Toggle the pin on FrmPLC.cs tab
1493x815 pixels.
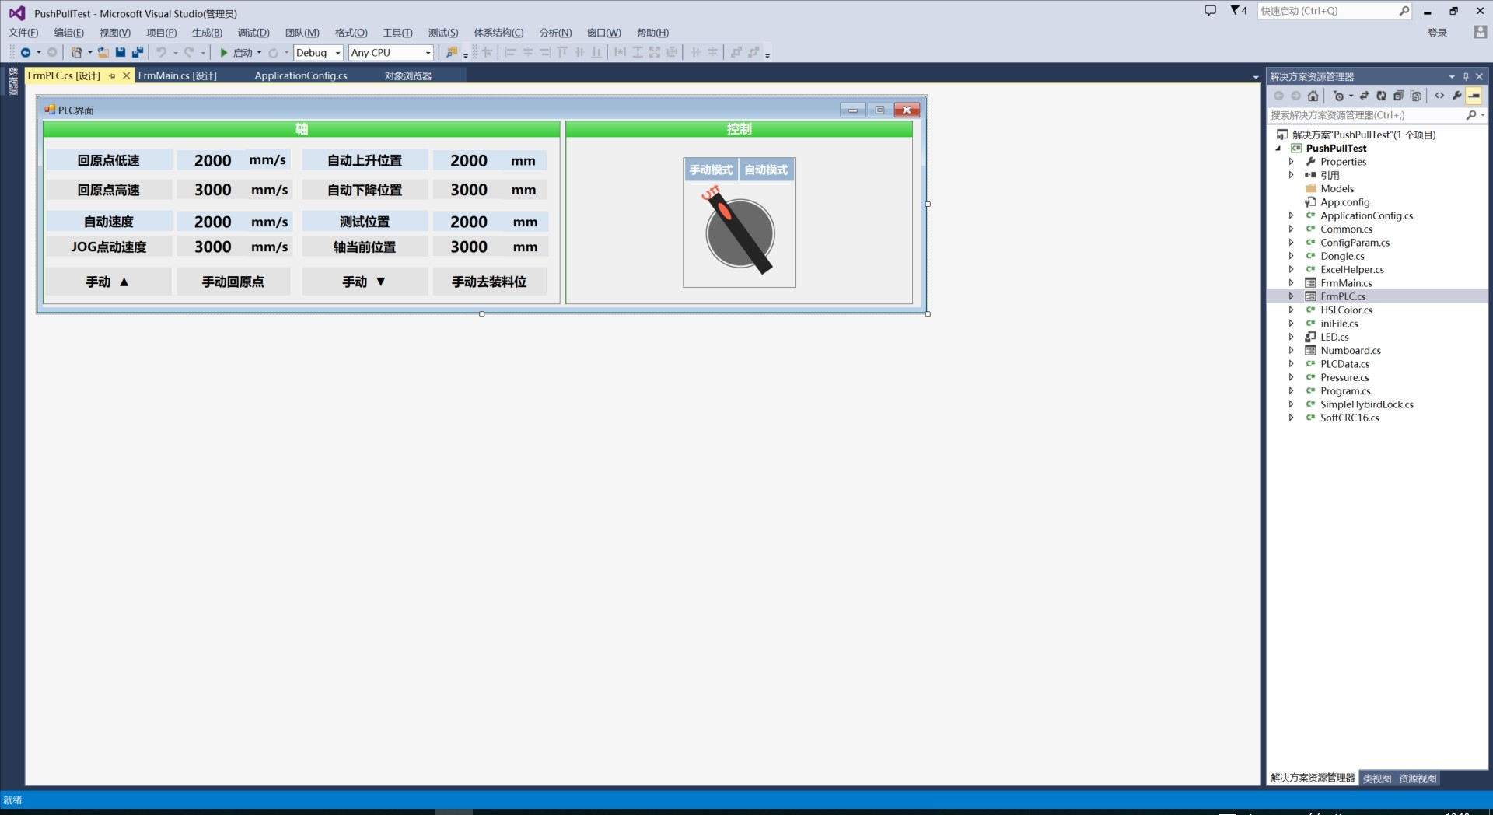112,76
